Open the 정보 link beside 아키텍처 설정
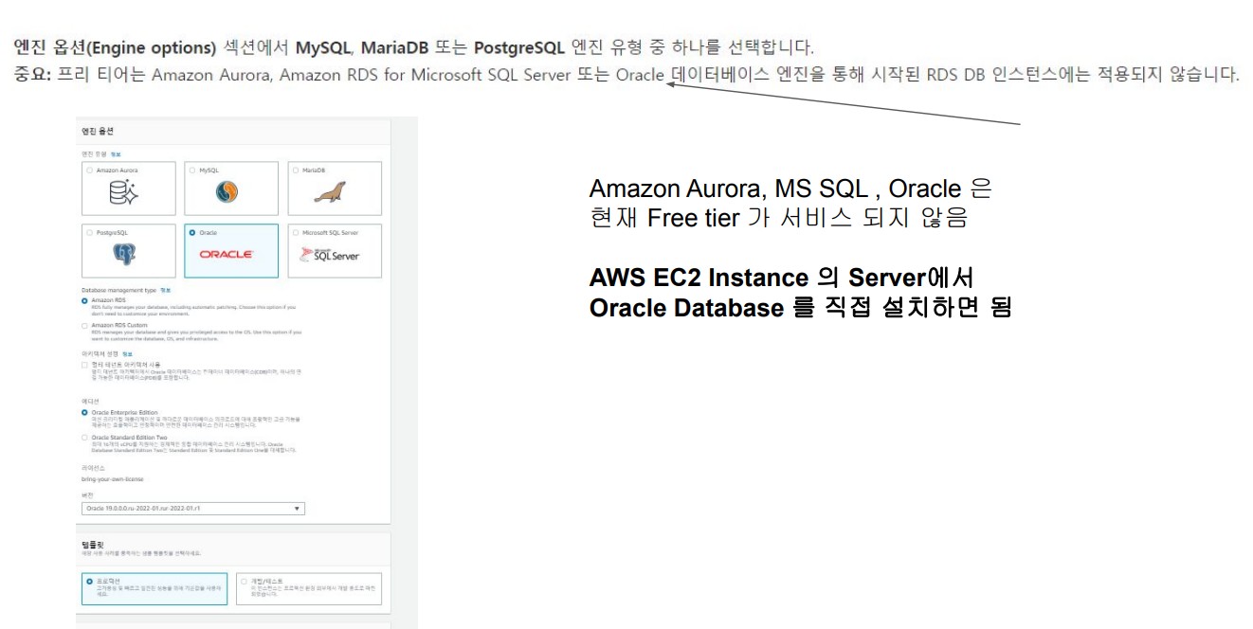 (129, 354)
